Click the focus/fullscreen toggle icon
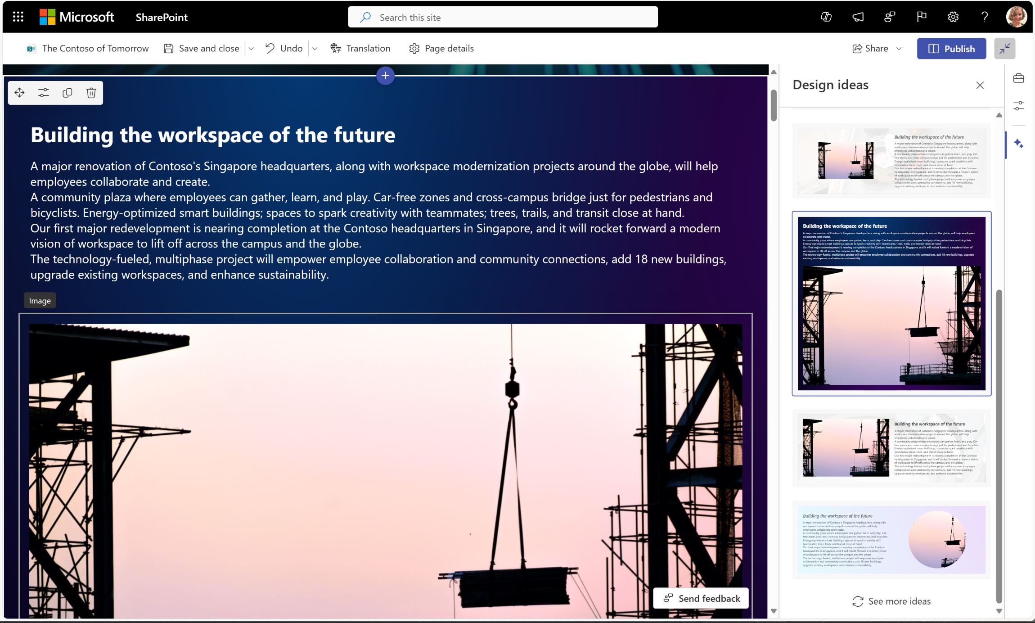The width and height of the screenshot is (1035, 623). point(1005,48)
